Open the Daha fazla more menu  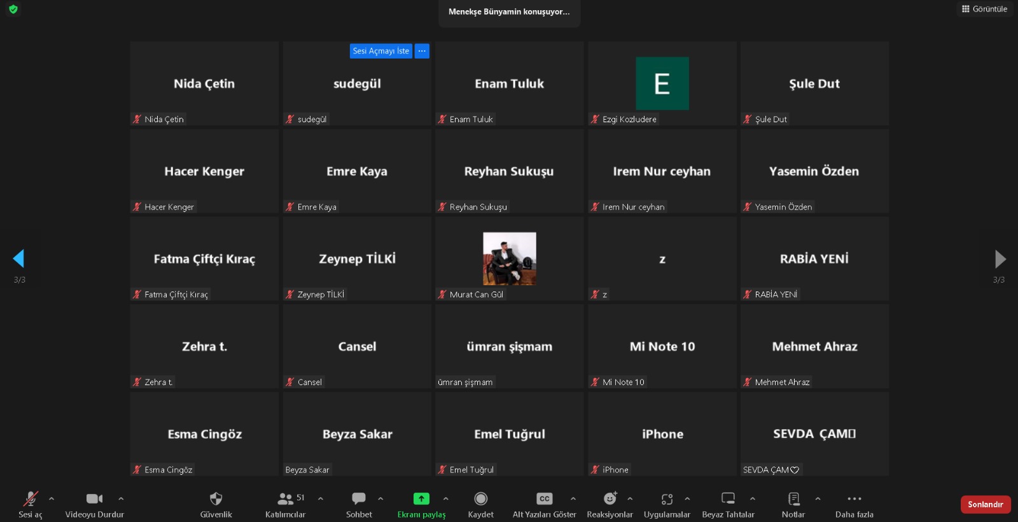[854, 499]
